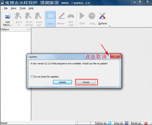Maximize the main application window

(x=140, y=2)
